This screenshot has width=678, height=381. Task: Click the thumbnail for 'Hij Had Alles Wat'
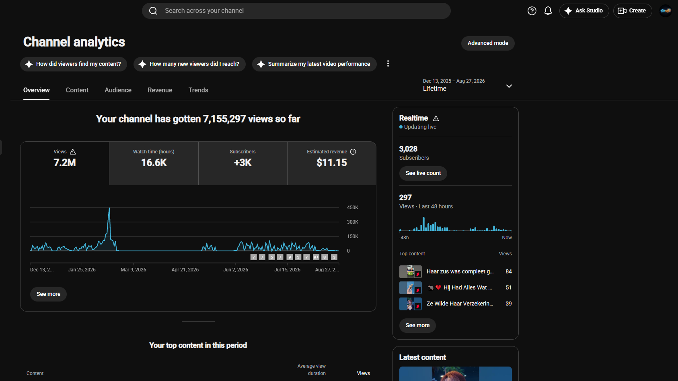pyautogui.click(x=411, y=288)
